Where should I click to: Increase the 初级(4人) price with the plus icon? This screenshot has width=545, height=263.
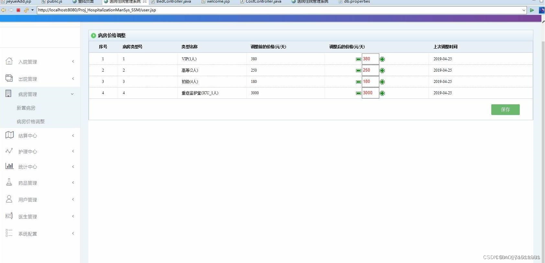click(x=382, y=82)
